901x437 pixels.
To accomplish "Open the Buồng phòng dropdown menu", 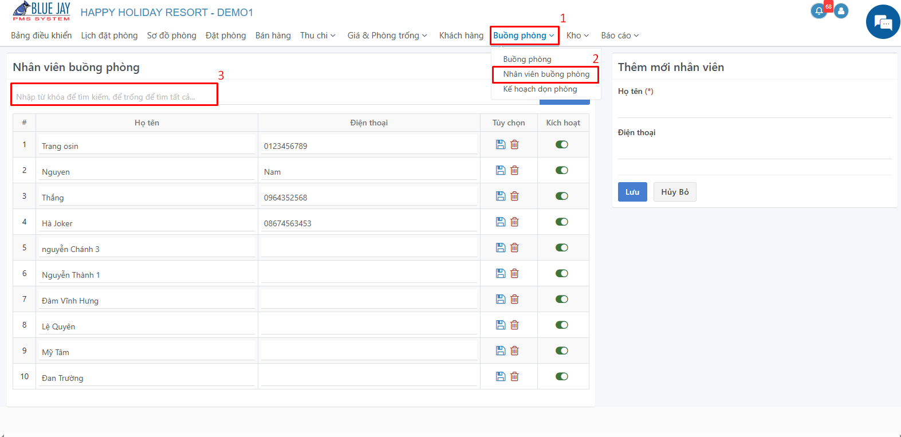I will pos(524,36).
